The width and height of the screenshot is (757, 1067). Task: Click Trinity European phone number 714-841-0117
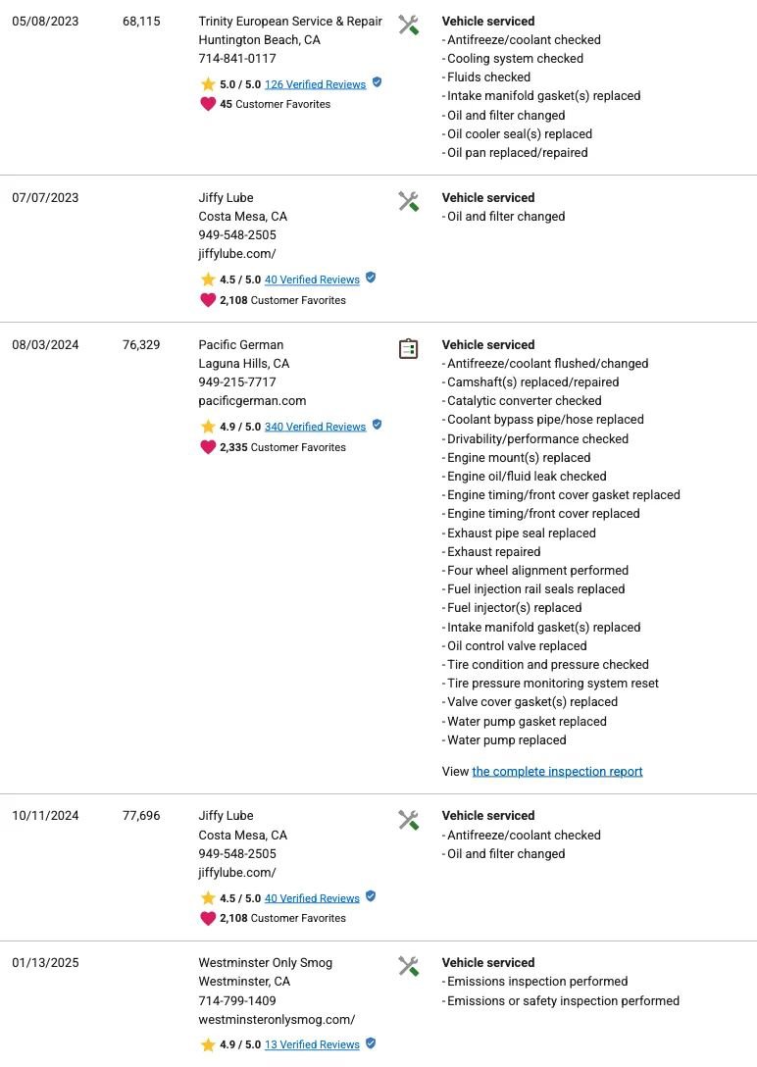[237, 59]
